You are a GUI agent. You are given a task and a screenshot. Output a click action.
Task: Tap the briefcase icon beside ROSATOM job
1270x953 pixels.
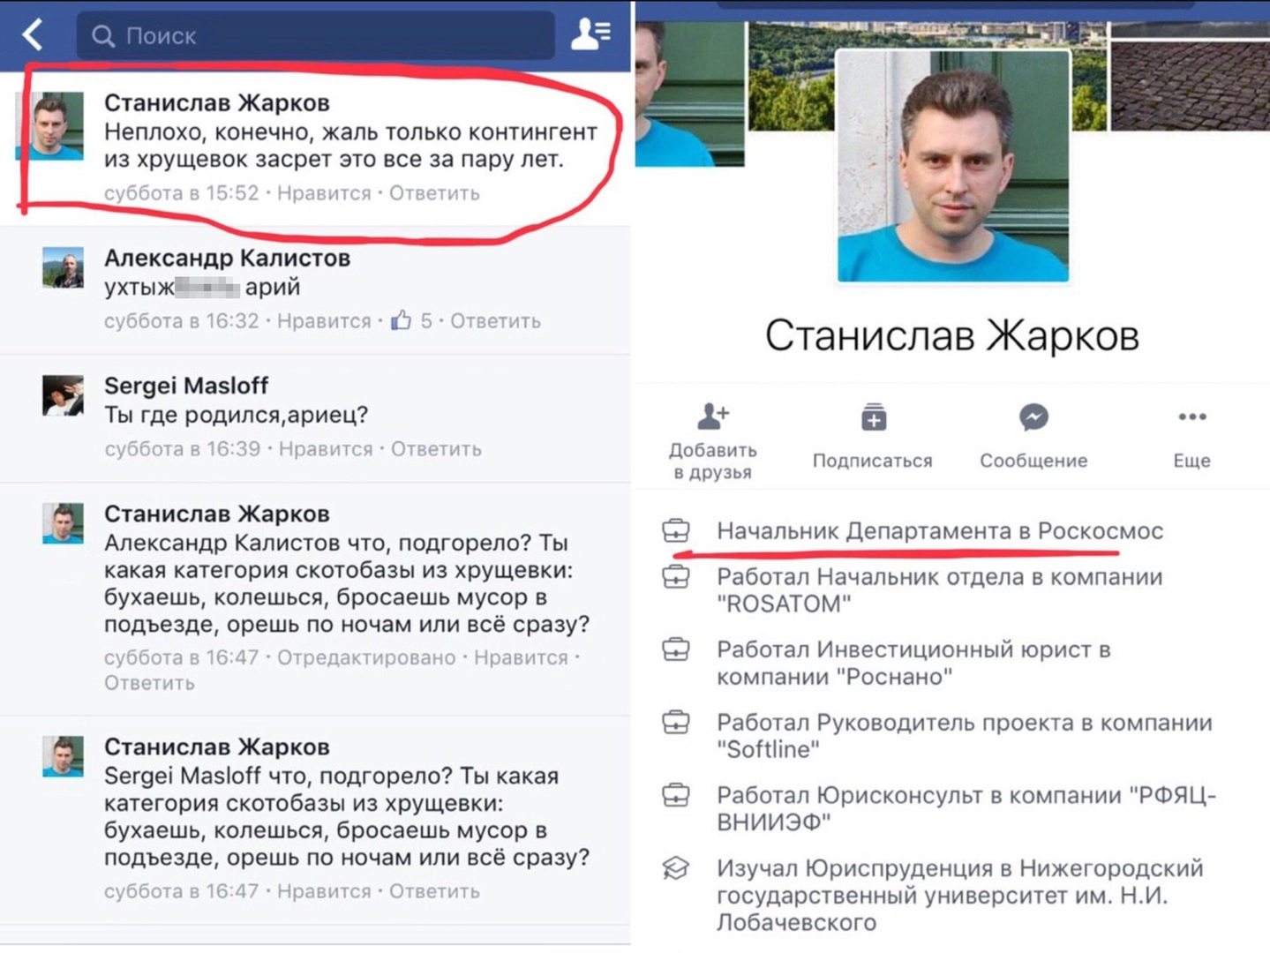point(676,578)
